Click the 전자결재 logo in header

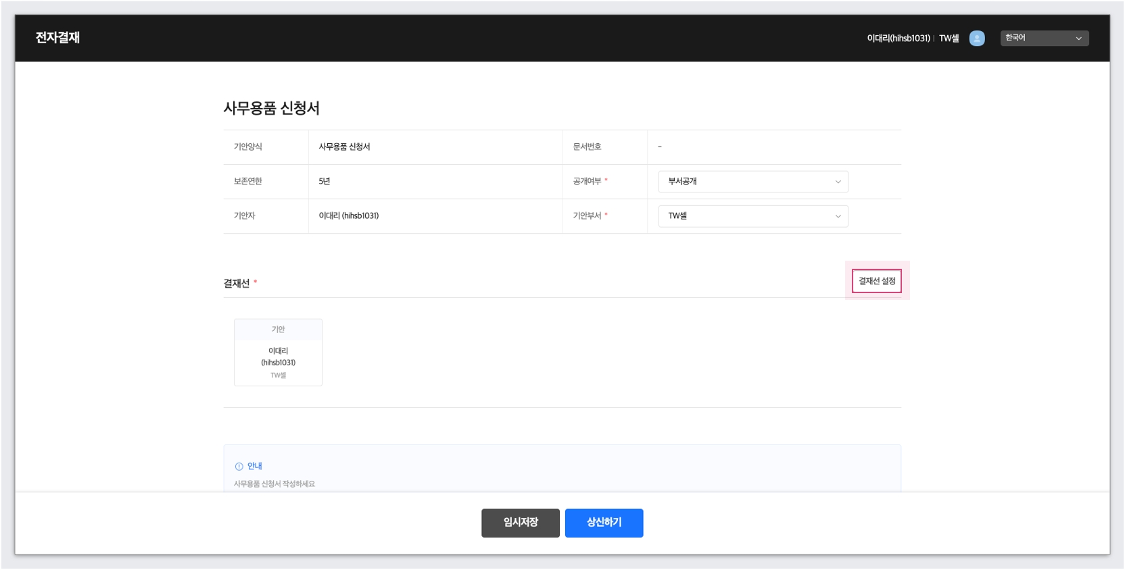pyautogui.click(x=57, y=38)
